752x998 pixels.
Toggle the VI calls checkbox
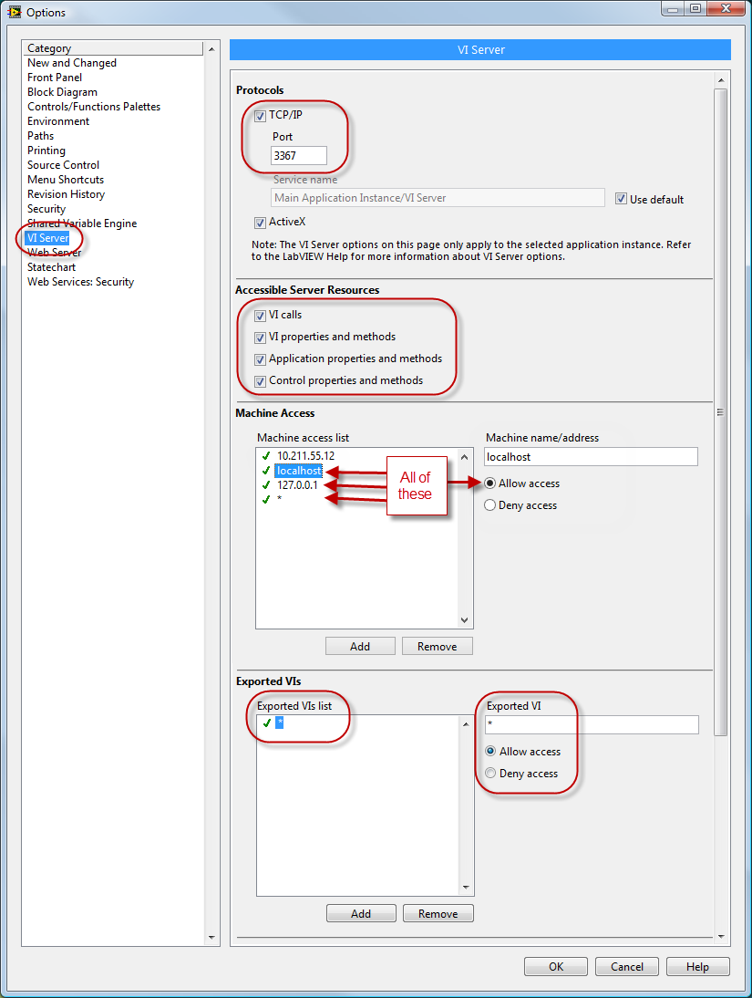pos(260,316)
